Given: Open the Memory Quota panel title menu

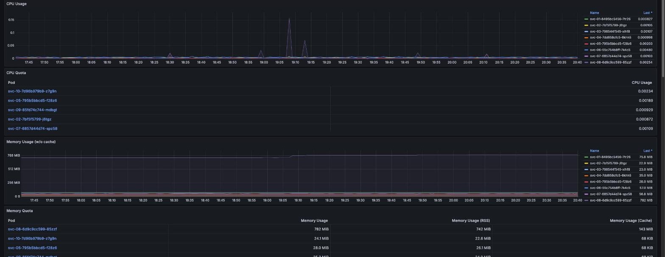Looking at the screenshot, I should pos(20,211).
